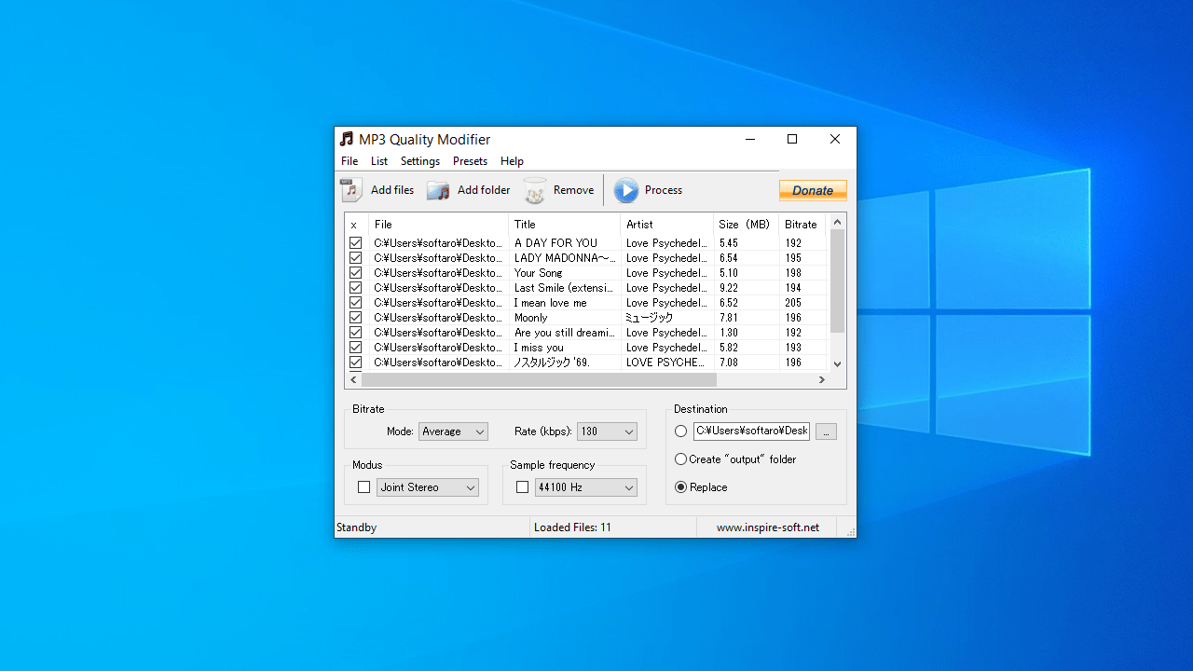Uncheck the I mean love me row checkbox
The width and height of the screenshot is (1193, 671).
355,303
